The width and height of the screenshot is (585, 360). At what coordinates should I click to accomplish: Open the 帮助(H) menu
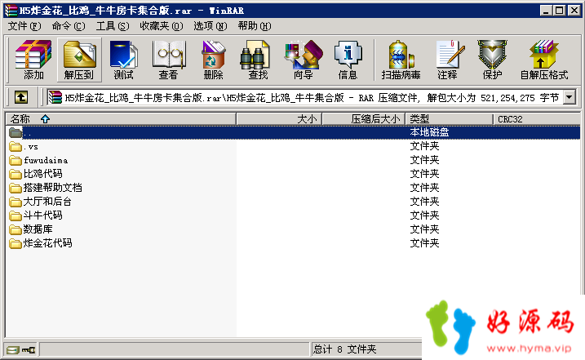(255, 26)
